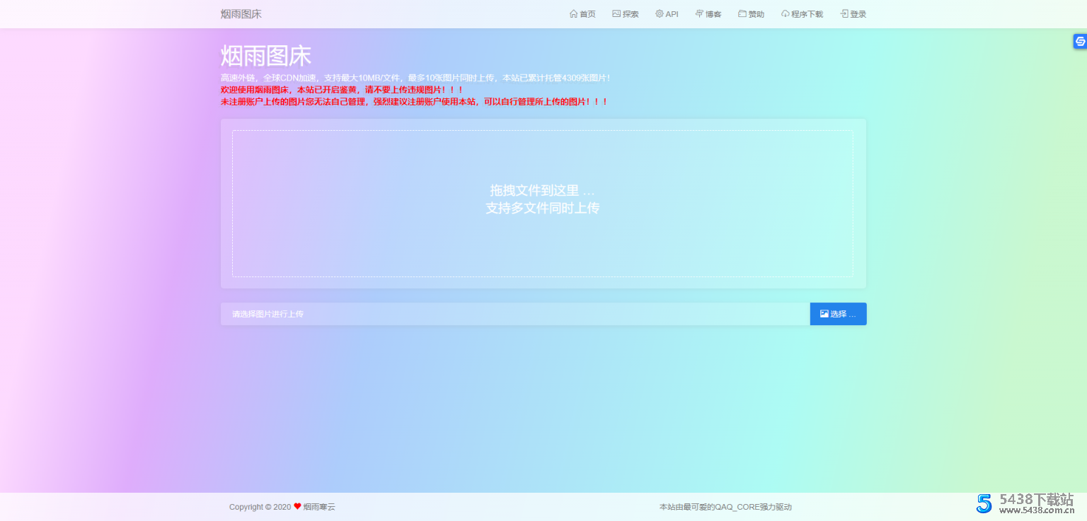Click the 请选择图片进行上传 file field
This screenshot has width=1087, height=521.
pyautogui.click(x=514, y=314)
